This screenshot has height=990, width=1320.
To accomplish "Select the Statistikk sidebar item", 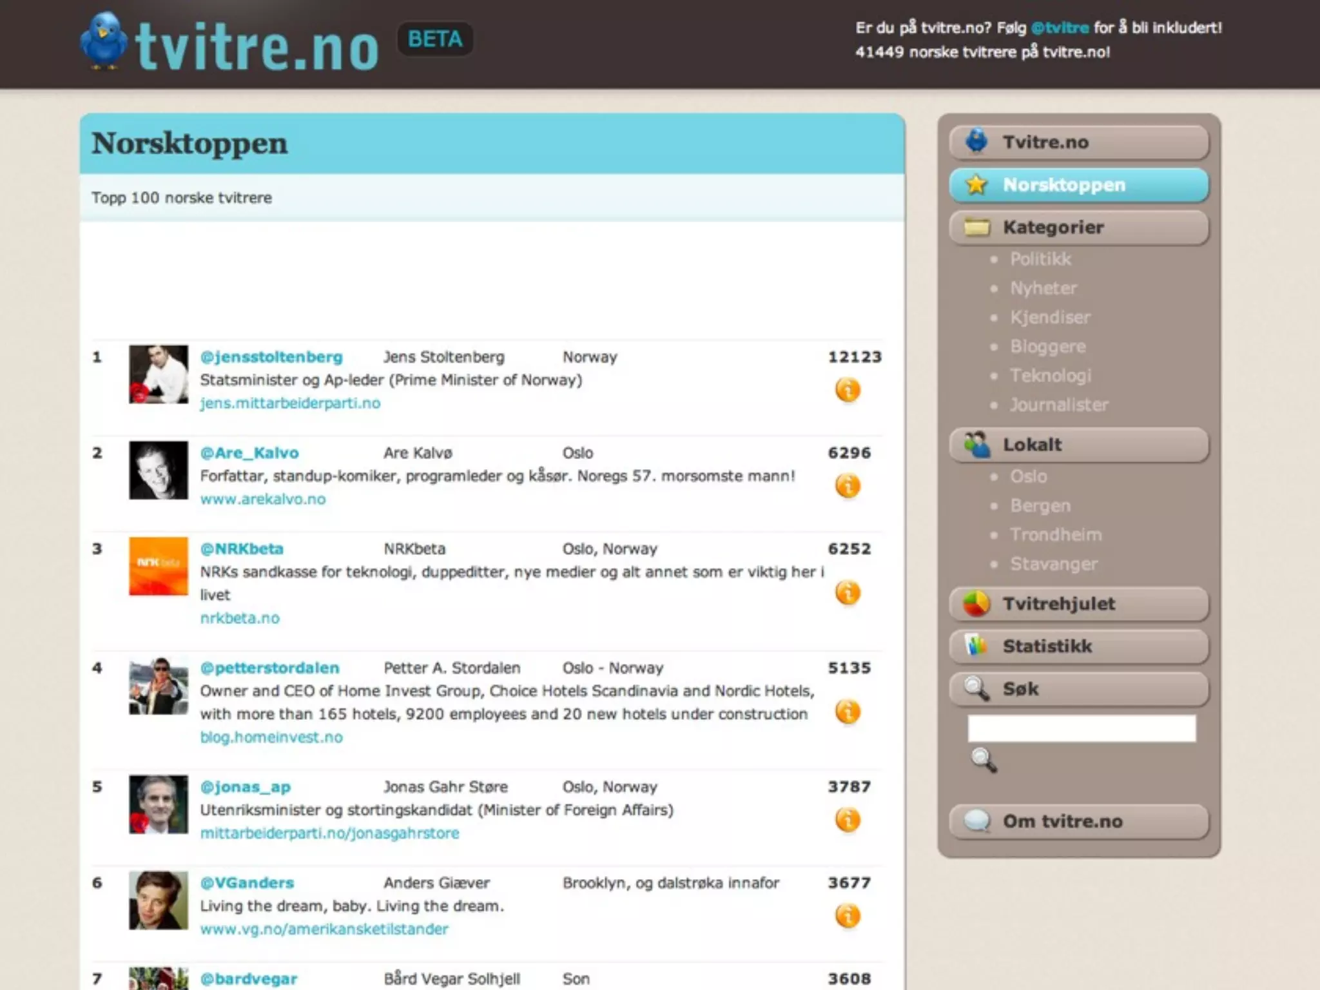I will pos(1078,646).
